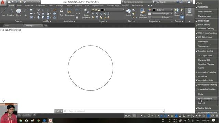Open the layer name dropdown list

[x=124, y=10]
